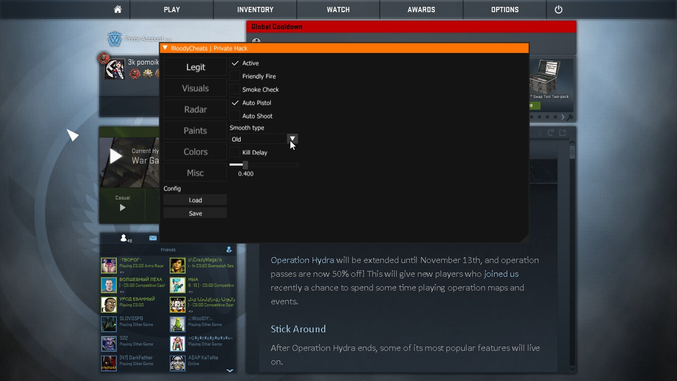This screenshot has height=381, width=677.
Task: Click avatar of friend .::WooDIY::.
Action: click(x=177, y=324)
